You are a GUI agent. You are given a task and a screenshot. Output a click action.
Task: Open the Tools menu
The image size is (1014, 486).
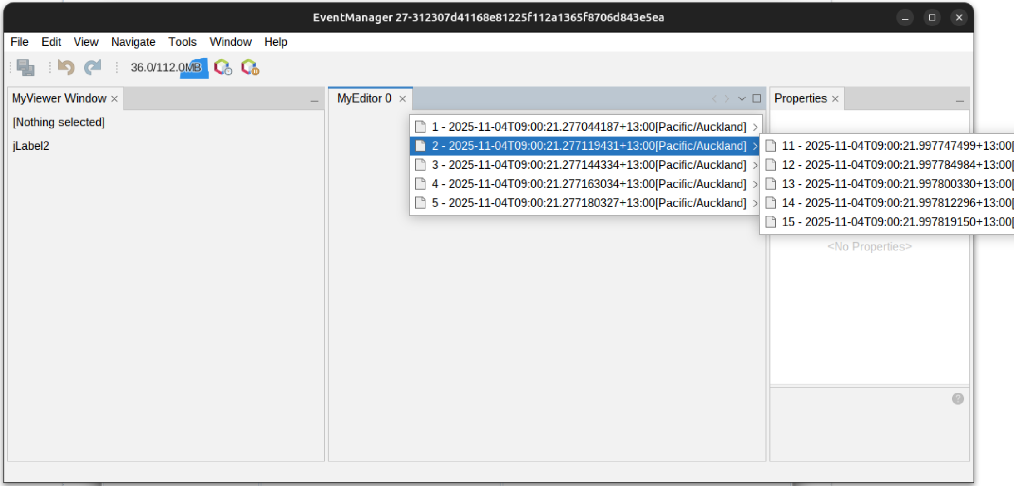coord(182,42)
